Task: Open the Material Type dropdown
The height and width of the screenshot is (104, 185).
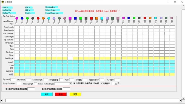Action: [x=70, y=84]
